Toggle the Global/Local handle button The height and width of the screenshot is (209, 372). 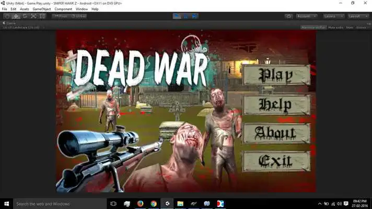(78, 16)
